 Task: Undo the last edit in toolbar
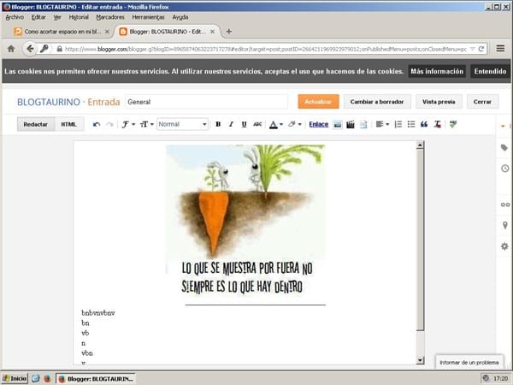96,124
